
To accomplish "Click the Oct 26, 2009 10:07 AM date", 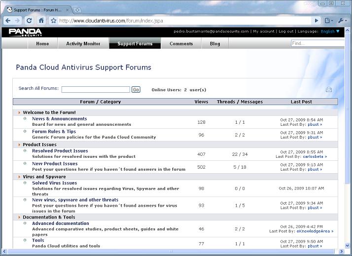I will pyautogui.click(x=301, y=188).
